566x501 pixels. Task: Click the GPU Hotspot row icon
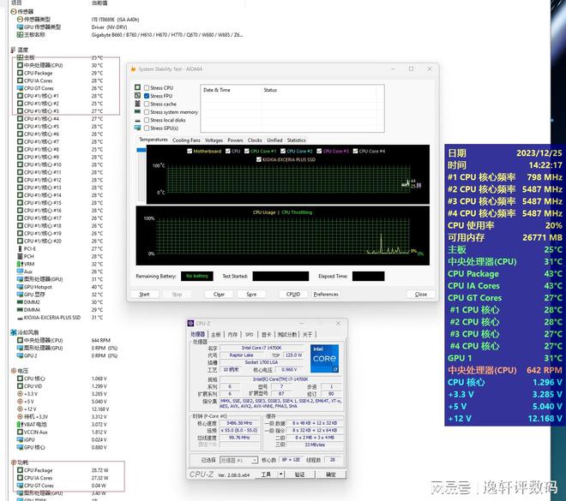point(21,287)
